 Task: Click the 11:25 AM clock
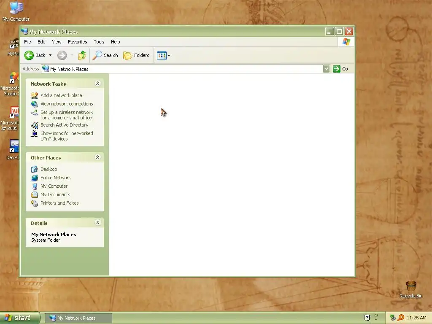pos(416,318)
